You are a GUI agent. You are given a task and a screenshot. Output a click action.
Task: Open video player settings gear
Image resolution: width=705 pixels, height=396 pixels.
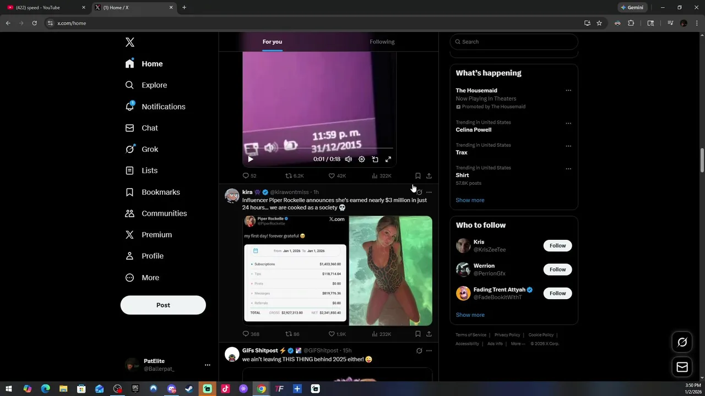[362, 159]
